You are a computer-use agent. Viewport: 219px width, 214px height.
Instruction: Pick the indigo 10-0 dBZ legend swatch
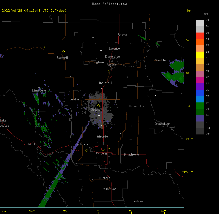[x=200, y=118]
